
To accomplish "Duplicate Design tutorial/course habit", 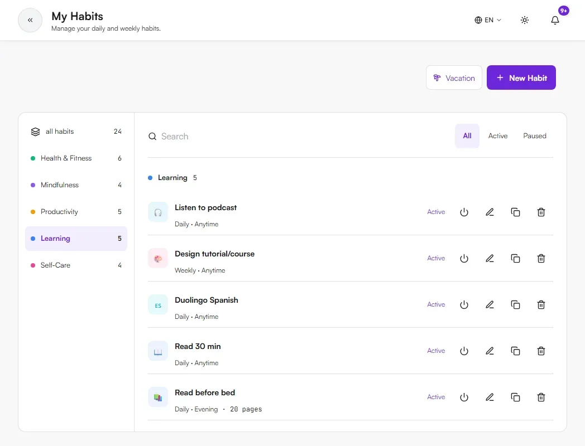I will pyautogui.click(x=515, y=259).
